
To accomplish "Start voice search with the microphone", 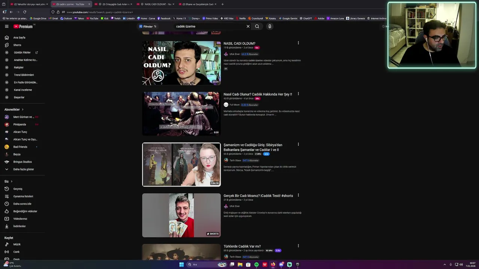I will (269, 27).
